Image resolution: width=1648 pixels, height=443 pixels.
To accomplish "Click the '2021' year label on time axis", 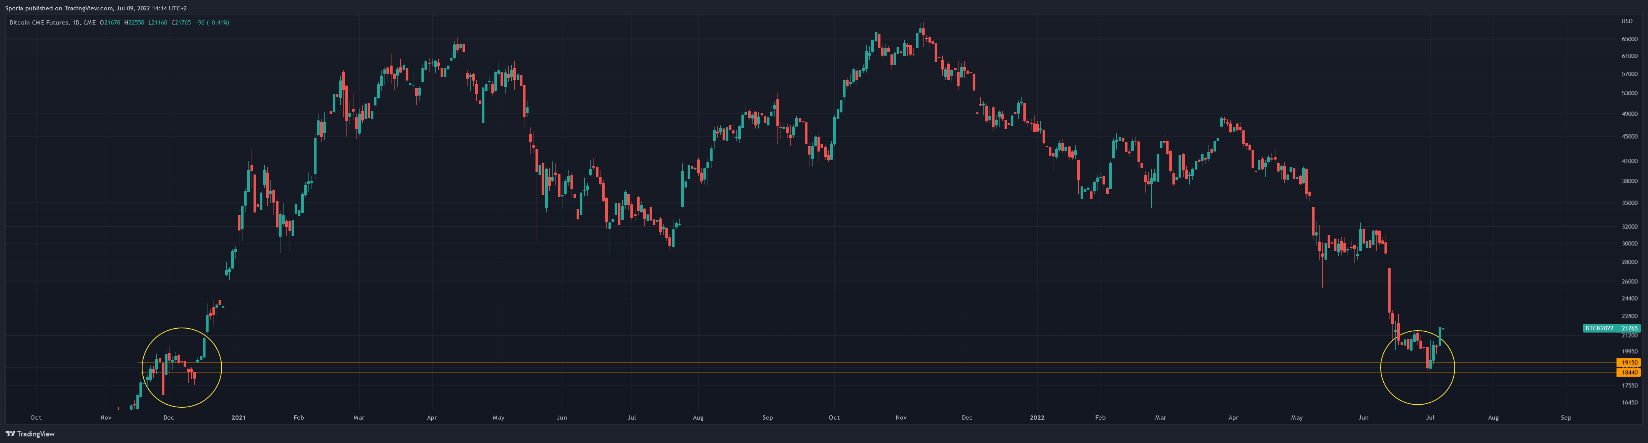I will pyautogui.click(x=238, y=418).
